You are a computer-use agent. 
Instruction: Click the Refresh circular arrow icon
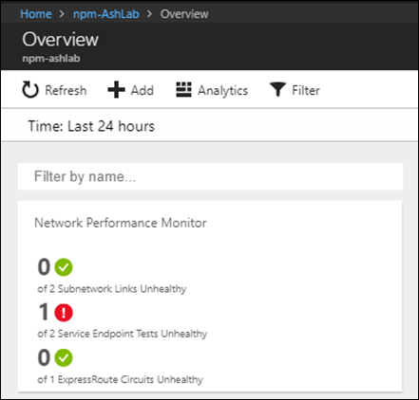point(30,90)
